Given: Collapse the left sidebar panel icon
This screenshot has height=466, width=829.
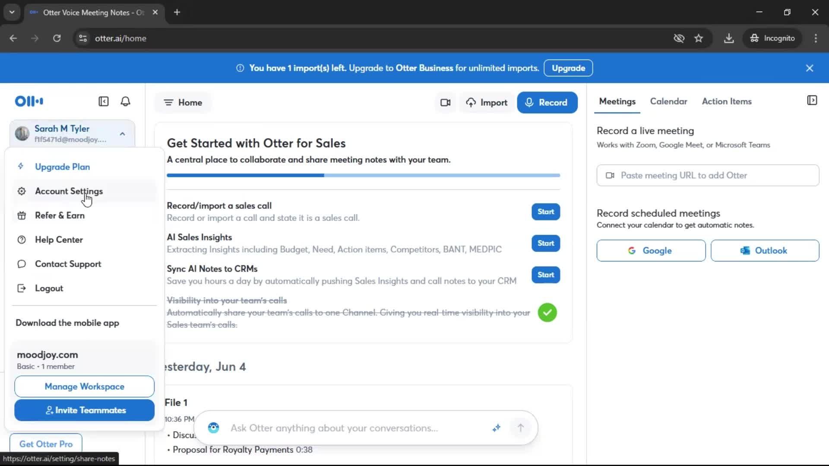Looking at the screenshot, I should [x=104, y=101].
